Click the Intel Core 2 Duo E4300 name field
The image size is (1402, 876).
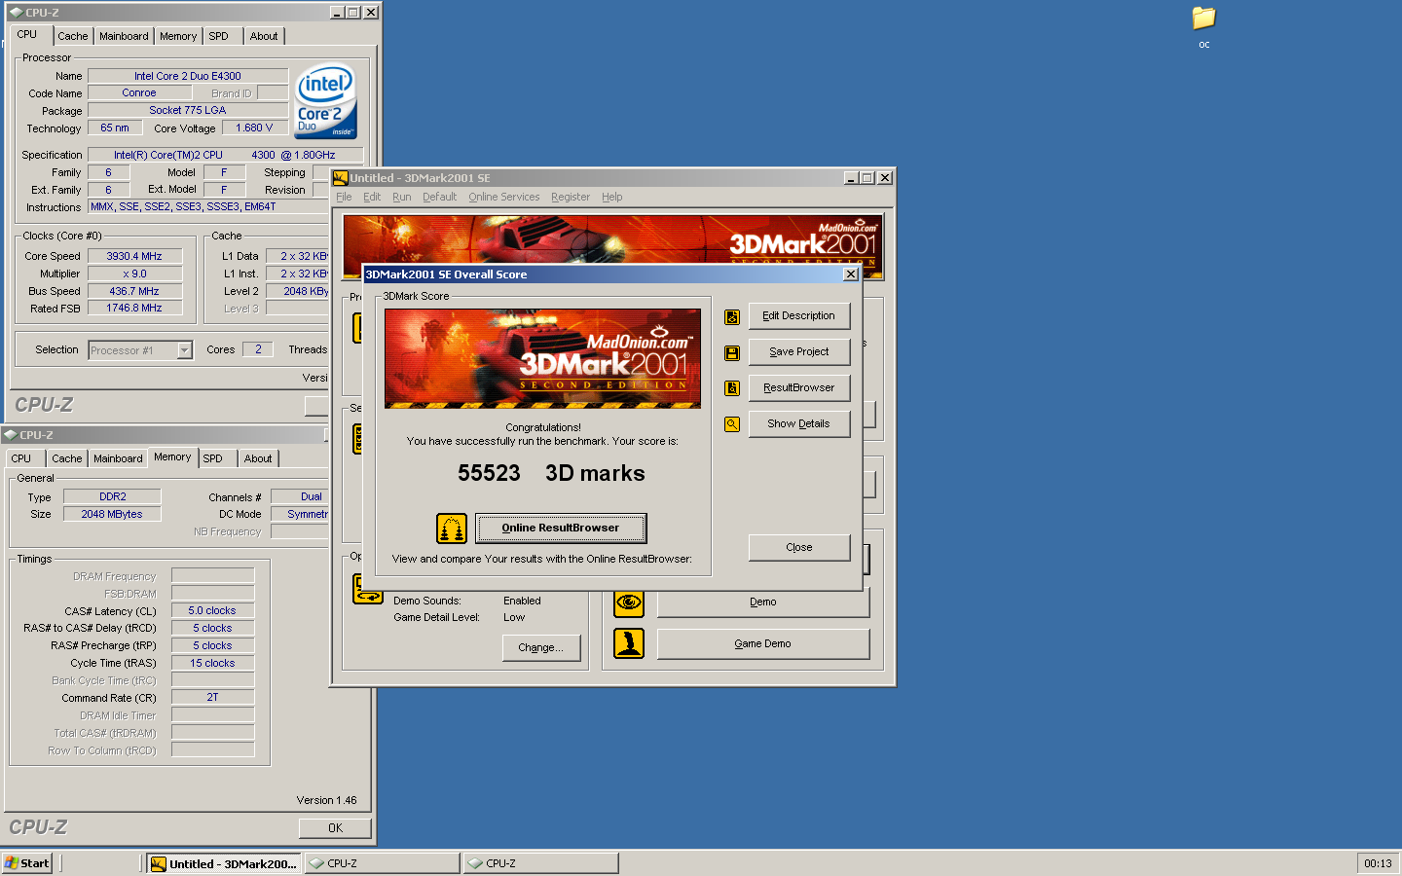[188, 76]
